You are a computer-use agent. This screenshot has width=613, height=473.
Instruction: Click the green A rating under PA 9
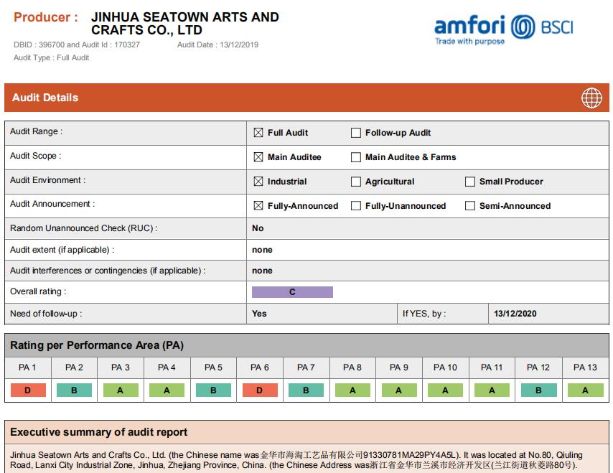point(399,390)
